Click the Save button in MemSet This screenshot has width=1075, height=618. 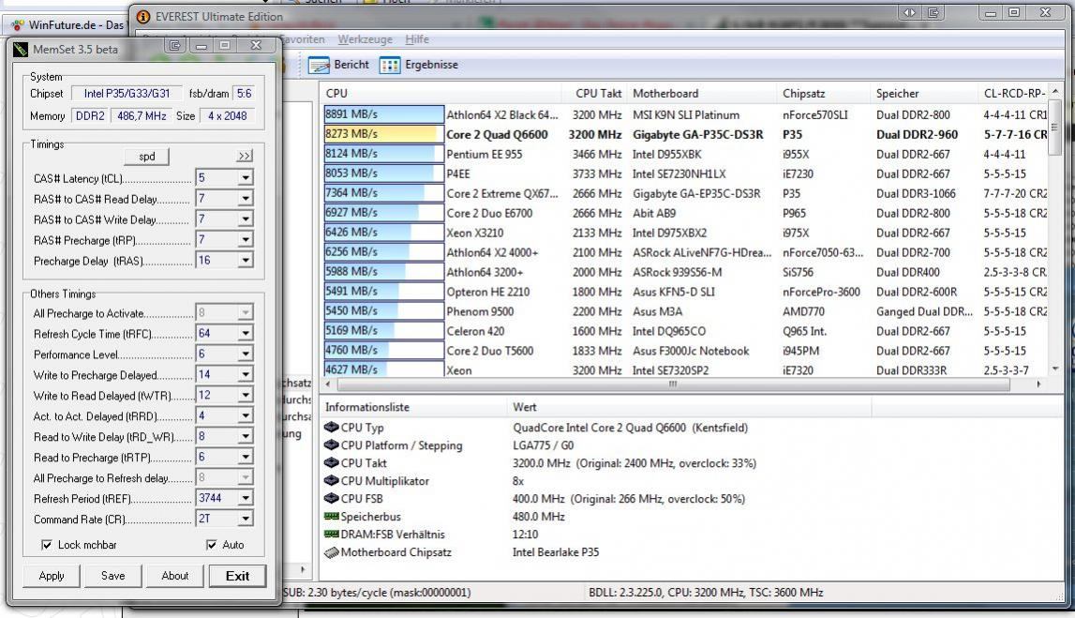[113, 576]
